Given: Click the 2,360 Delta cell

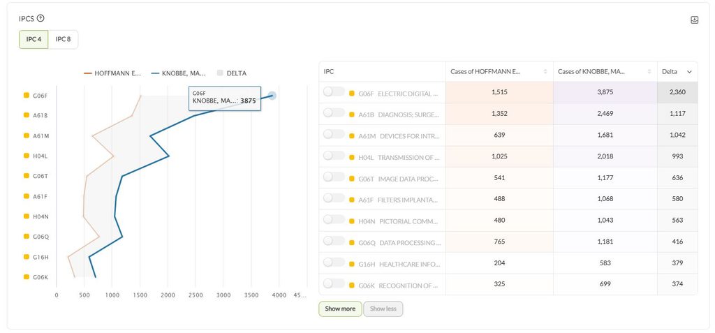Looking at the screenshot, I should (677, 92).
